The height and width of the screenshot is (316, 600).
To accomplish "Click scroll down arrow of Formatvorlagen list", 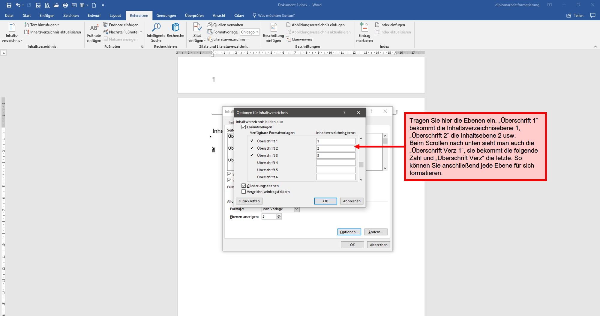I will click(x=361, y=180).
